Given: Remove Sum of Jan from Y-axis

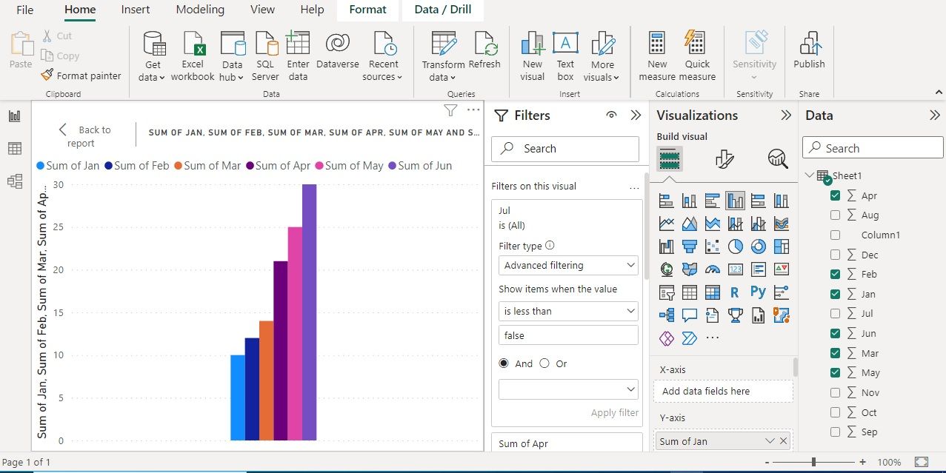Looking at the screenshot, I should pyautogui.click(x=784, y=441).
